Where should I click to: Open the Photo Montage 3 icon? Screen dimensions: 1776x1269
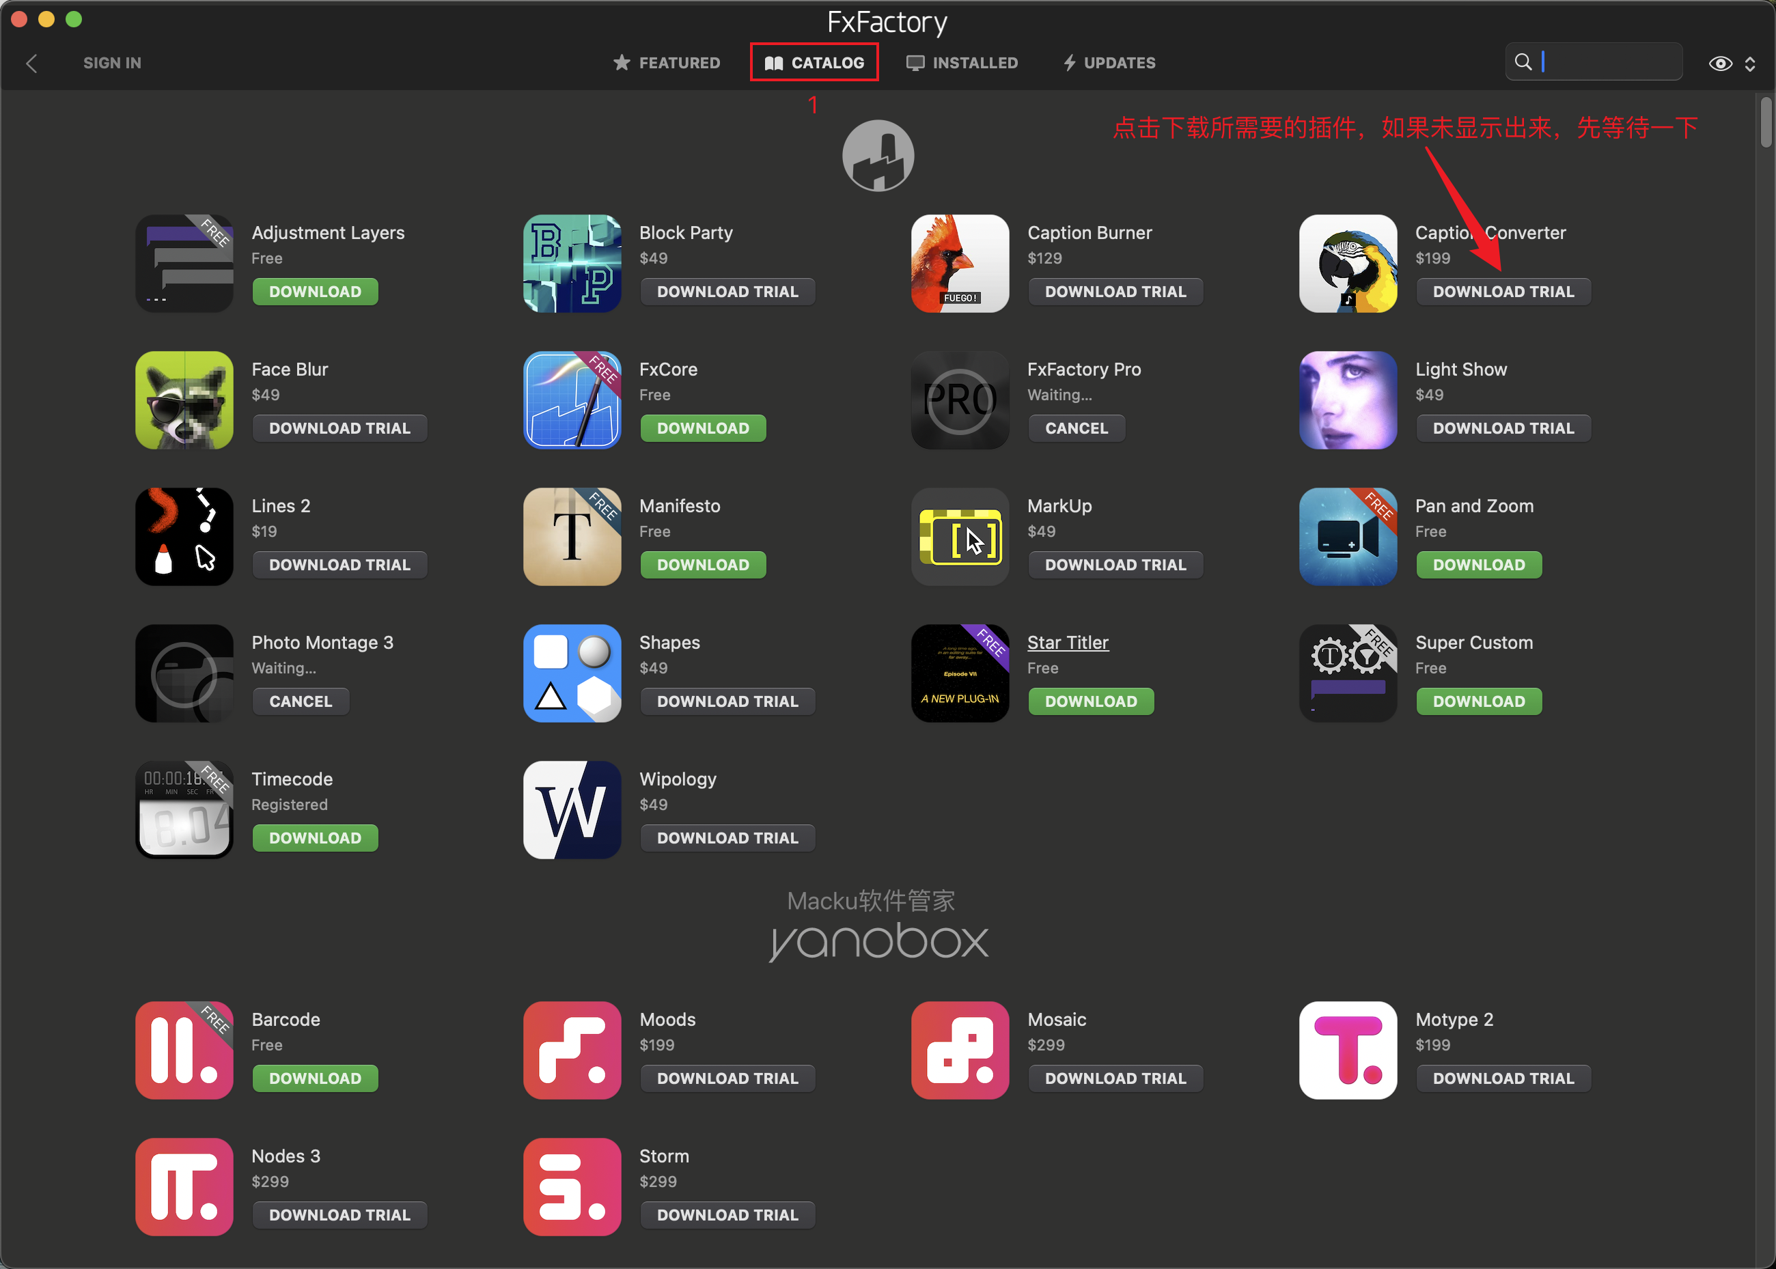tap(184, 673)
